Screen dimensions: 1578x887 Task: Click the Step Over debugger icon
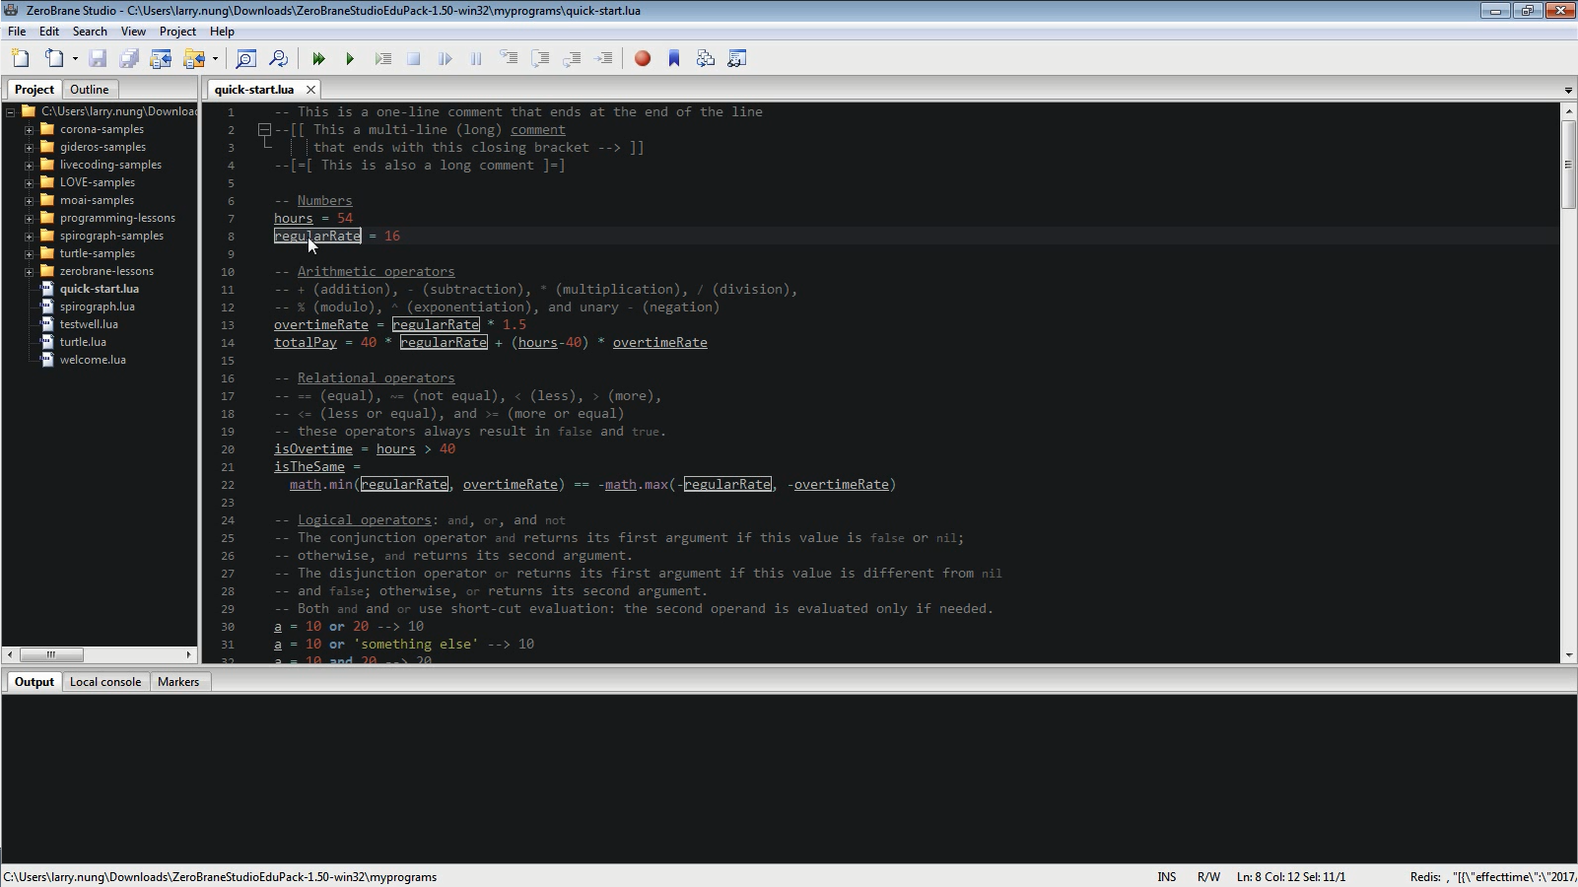[540, 59]
